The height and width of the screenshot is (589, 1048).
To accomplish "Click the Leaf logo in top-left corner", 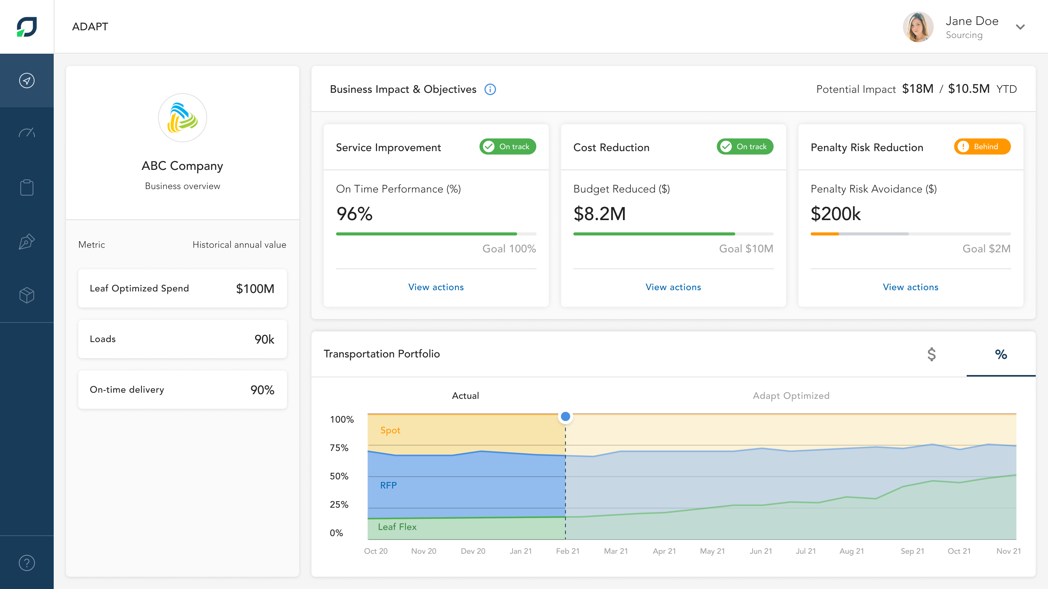I will [27, 27].
